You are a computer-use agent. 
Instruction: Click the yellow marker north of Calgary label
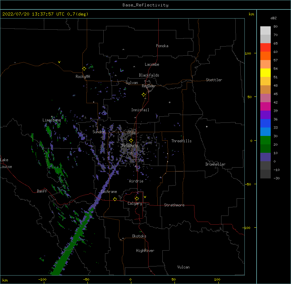click(137, 199)
